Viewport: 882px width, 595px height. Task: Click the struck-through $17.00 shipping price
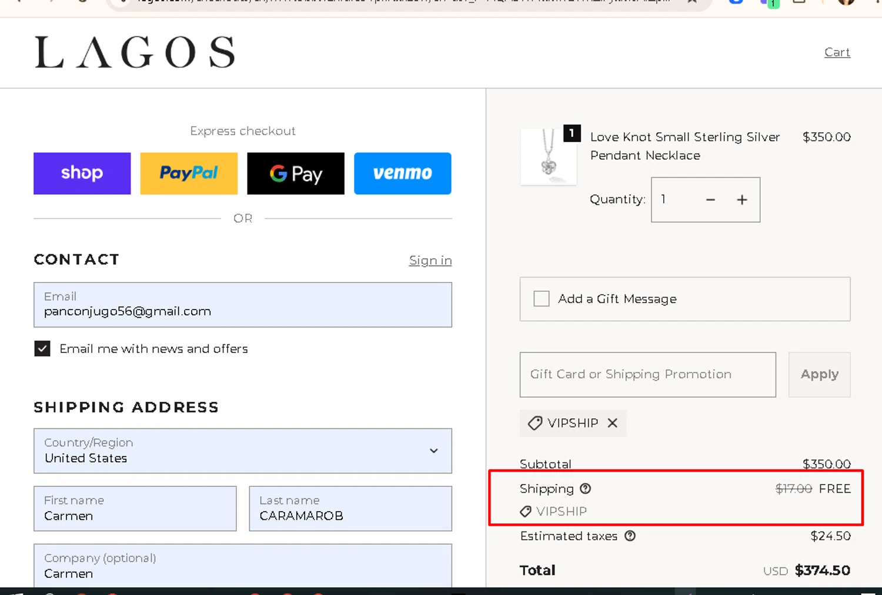pos(794,489)
